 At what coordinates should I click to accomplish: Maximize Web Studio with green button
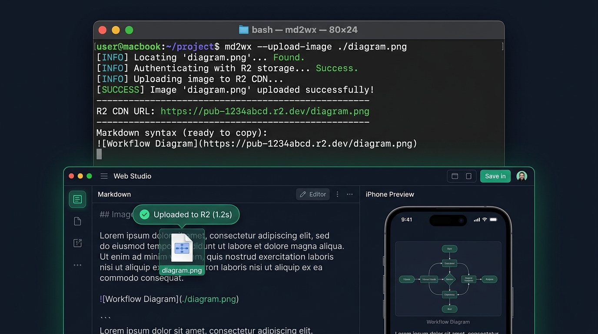coord(89,176)
